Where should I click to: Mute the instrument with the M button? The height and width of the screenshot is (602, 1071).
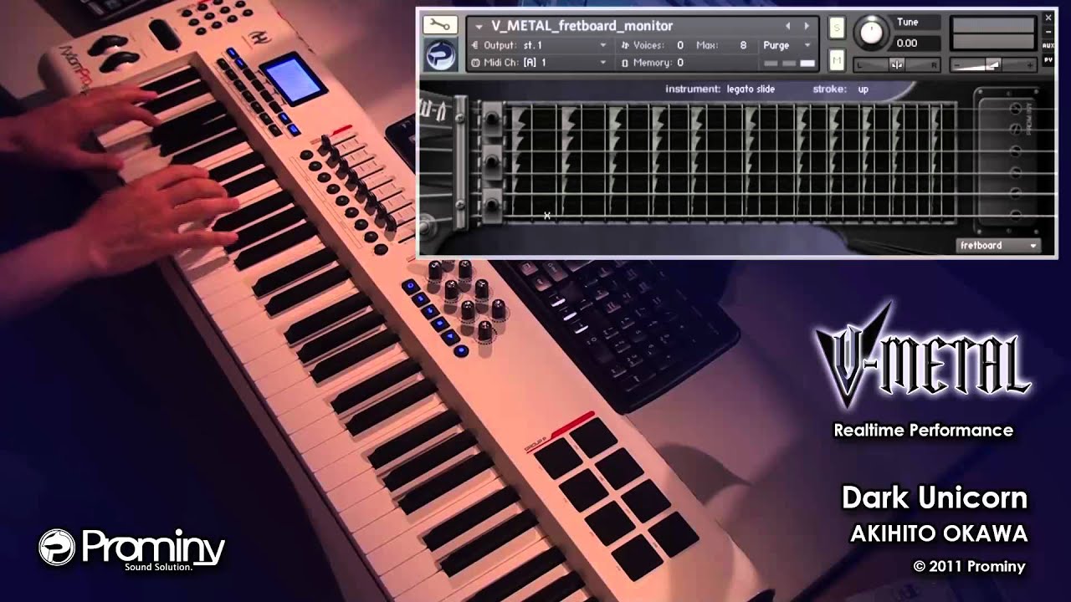click(837, 59)
